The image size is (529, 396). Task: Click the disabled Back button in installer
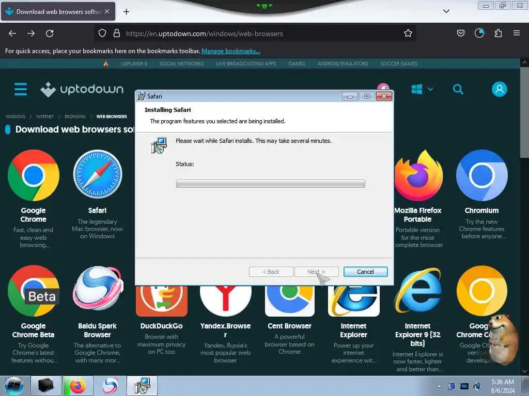pyautogui.click(x=271, y=272)
